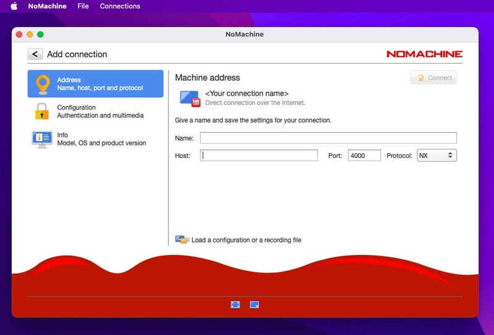The width and height of the screenshot is (494, 335).
Task: Click 'Direct connection over the Internet.' text
Action: coord(255,102)
